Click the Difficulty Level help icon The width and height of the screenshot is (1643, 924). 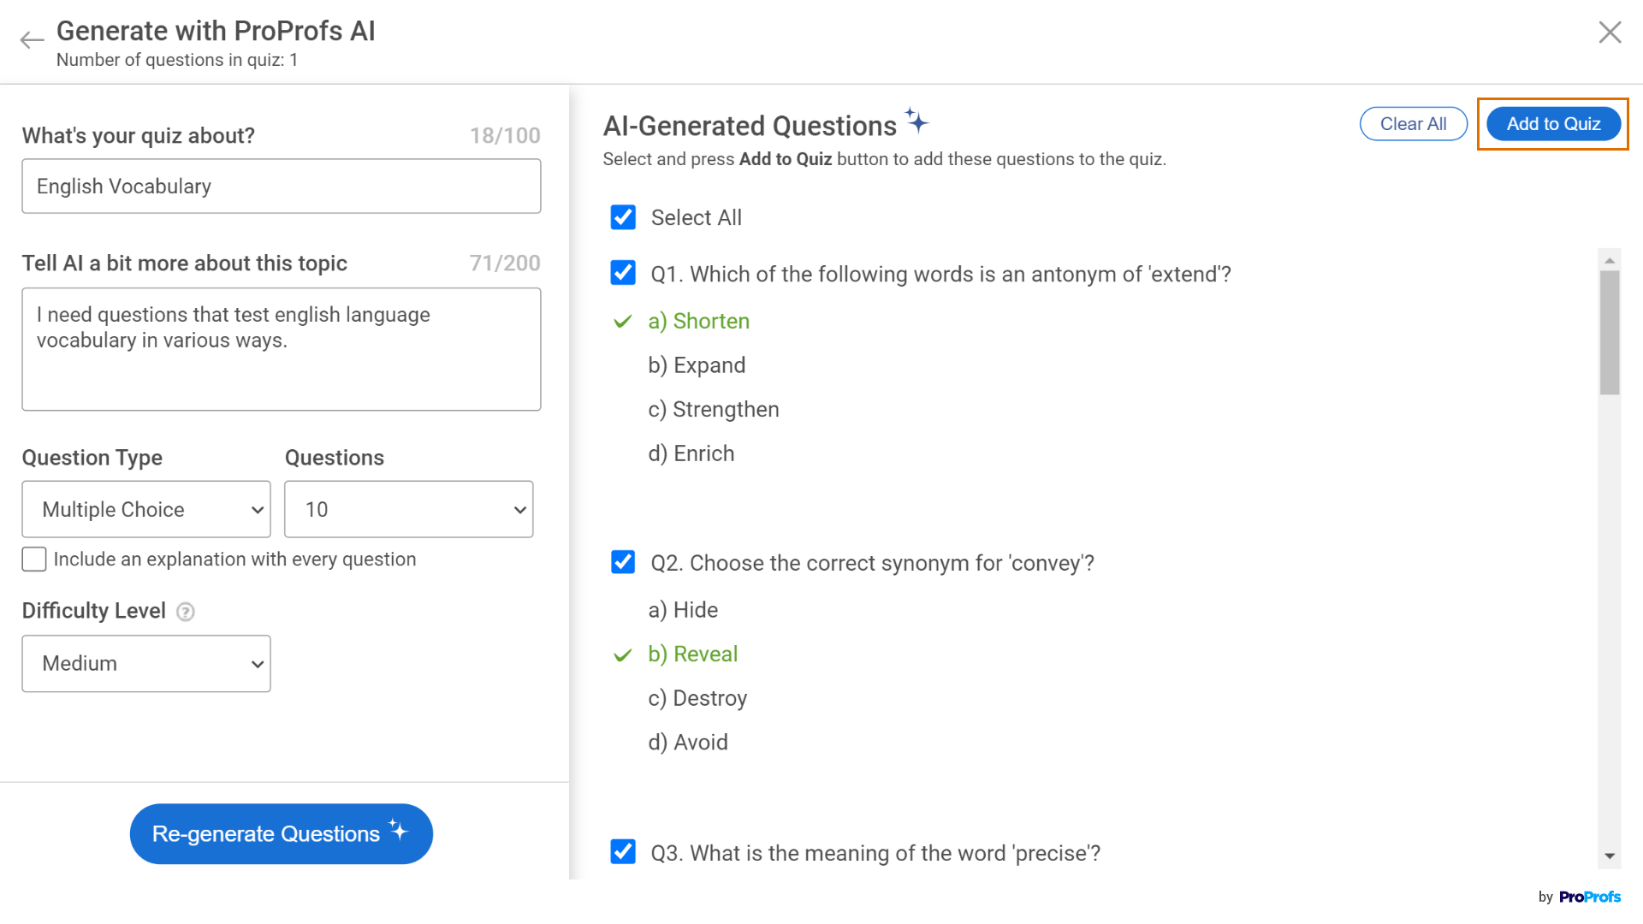pos(186,612)
